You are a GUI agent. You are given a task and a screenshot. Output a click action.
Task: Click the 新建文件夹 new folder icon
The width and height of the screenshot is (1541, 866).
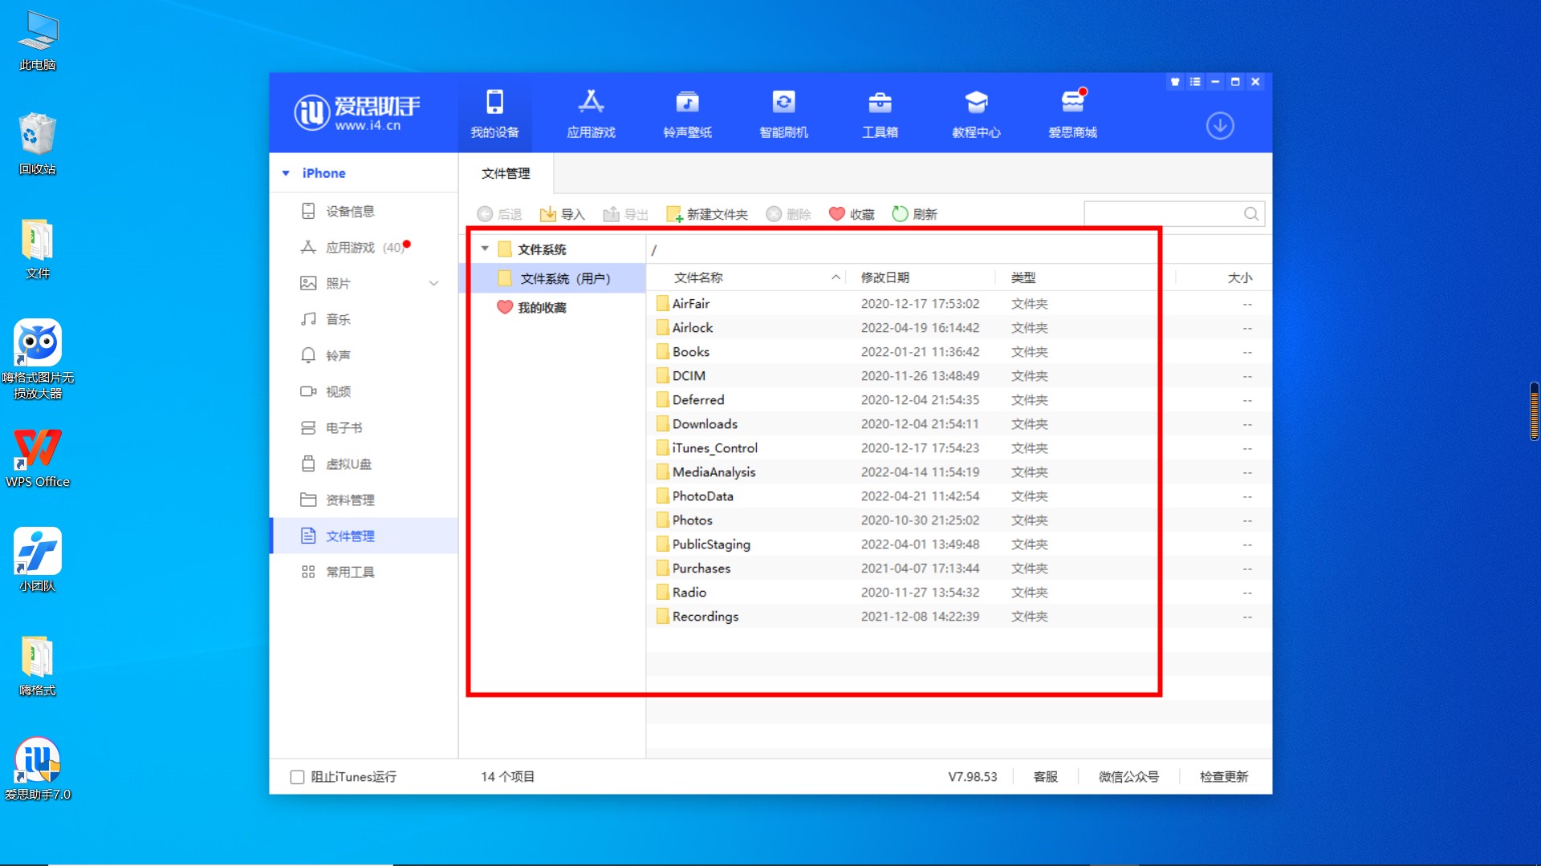[674, 214]
